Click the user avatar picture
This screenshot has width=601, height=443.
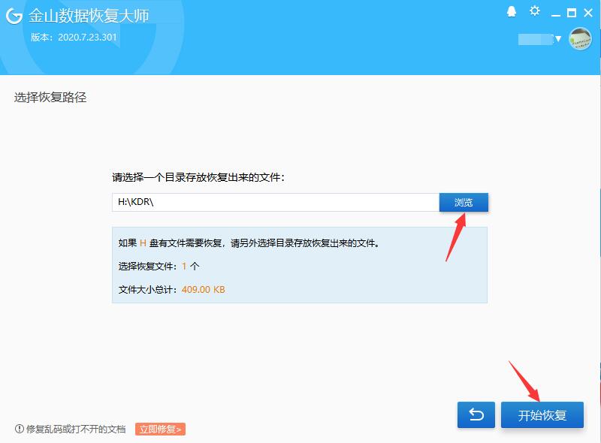(580, 38)
